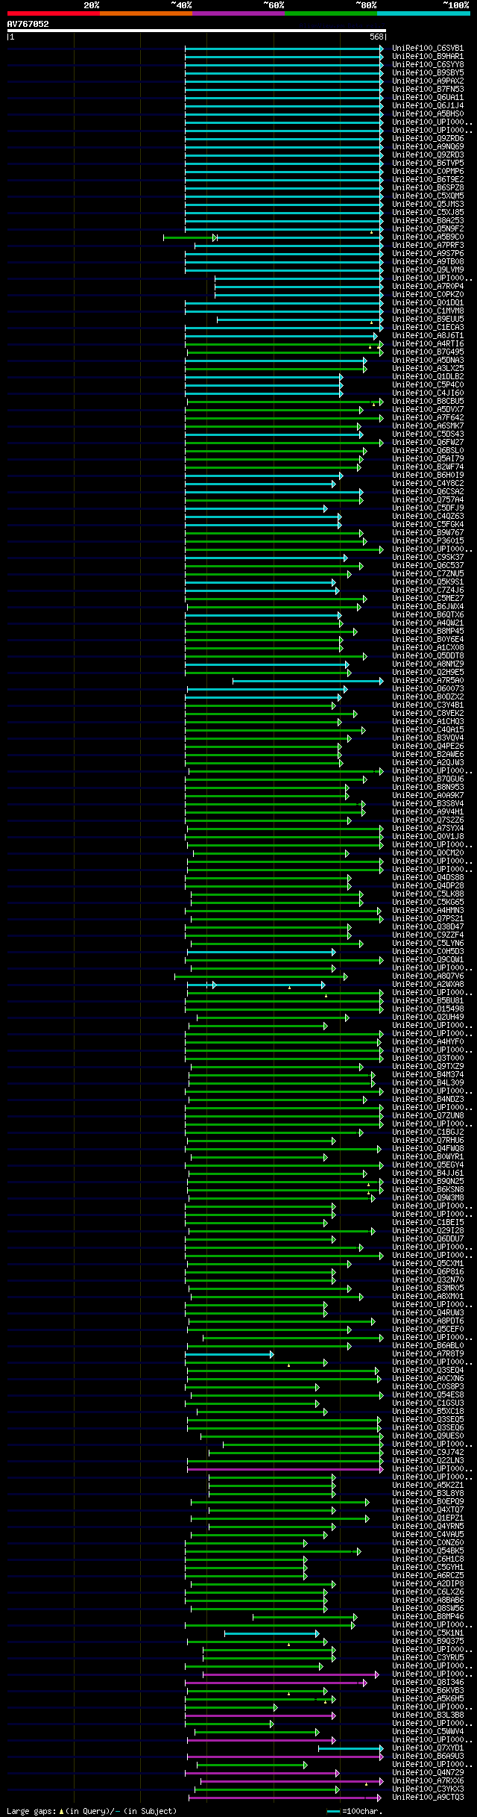Open hit UniRef100_B7FN53

(x=428, y=89)
